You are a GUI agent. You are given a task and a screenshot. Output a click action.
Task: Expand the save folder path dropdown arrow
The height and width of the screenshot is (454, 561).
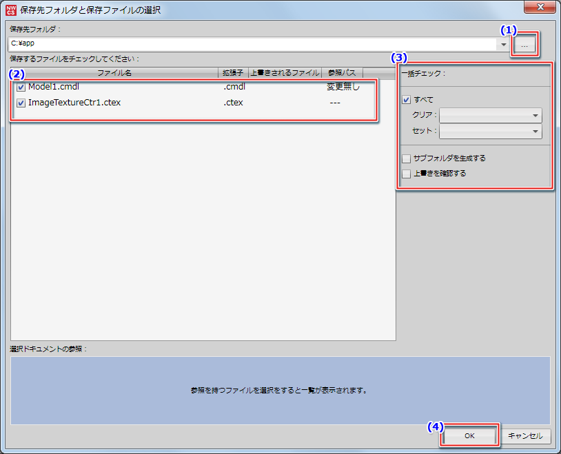(x=504, y=44)
